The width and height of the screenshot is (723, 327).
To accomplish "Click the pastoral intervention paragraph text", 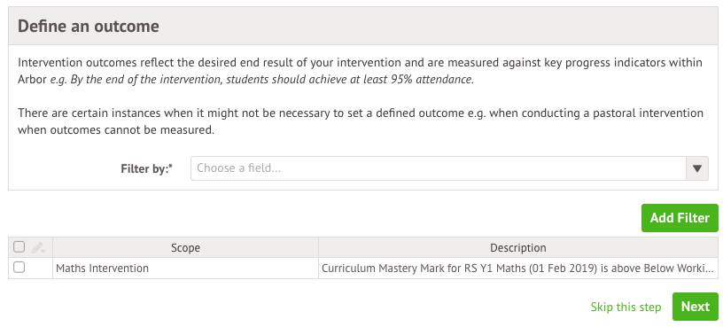I will (x=361, y=121).
